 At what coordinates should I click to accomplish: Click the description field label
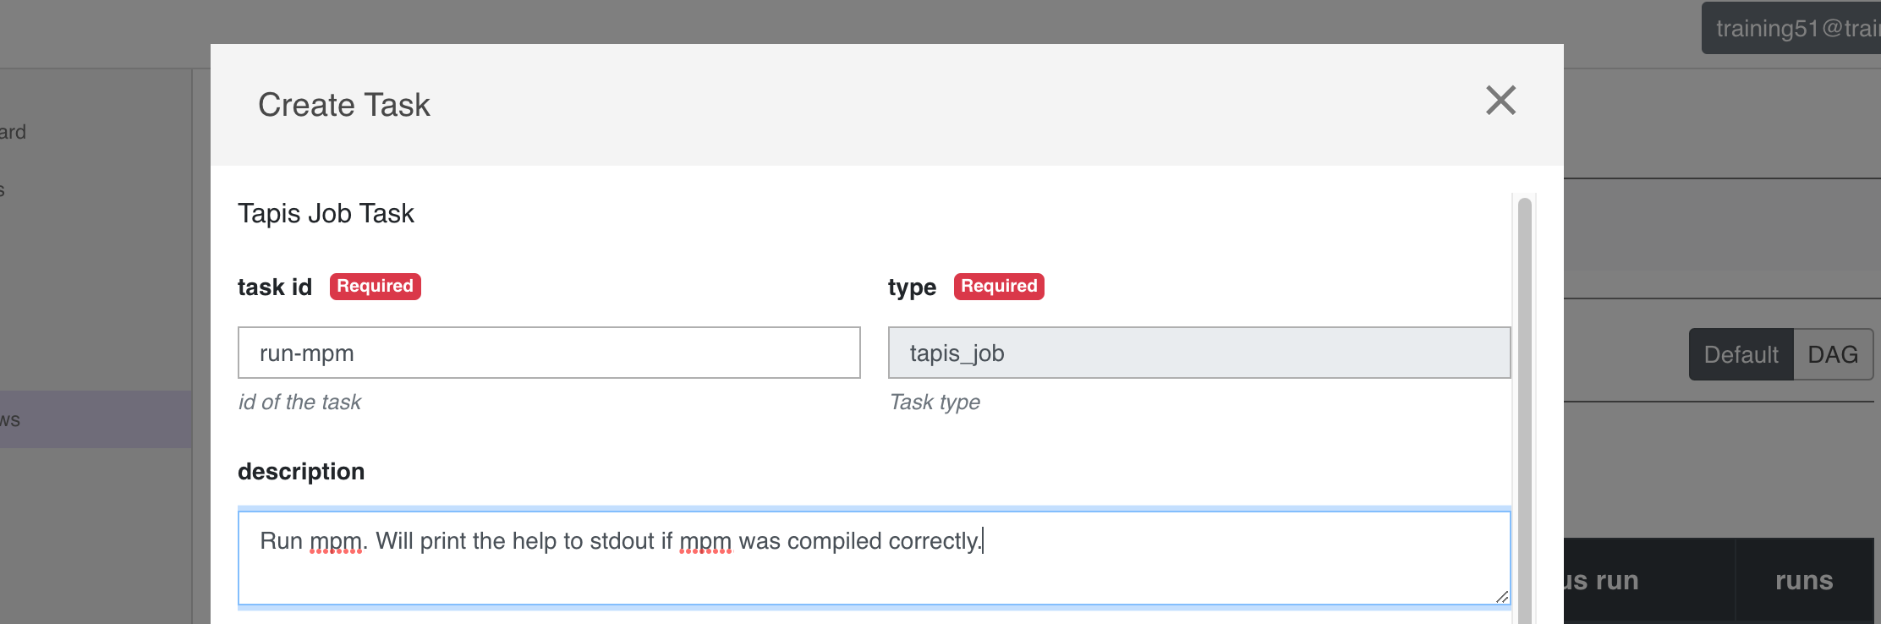click(301, 472)
